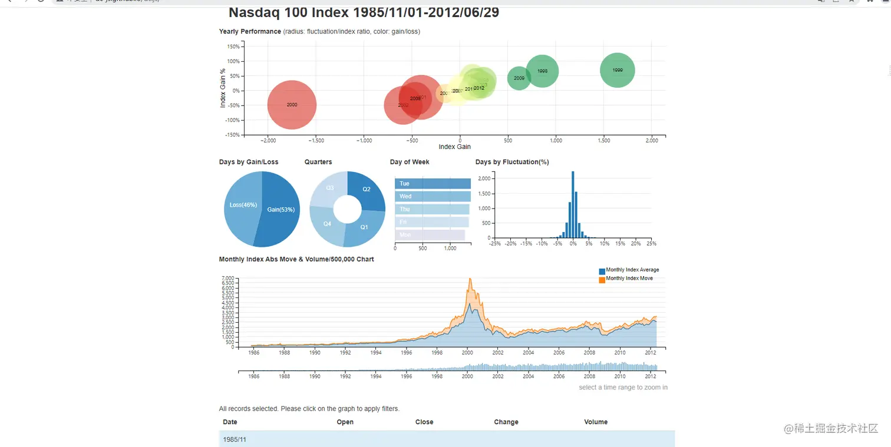Click the 150% tick on yearly chart y-axis

pos(232,47)
